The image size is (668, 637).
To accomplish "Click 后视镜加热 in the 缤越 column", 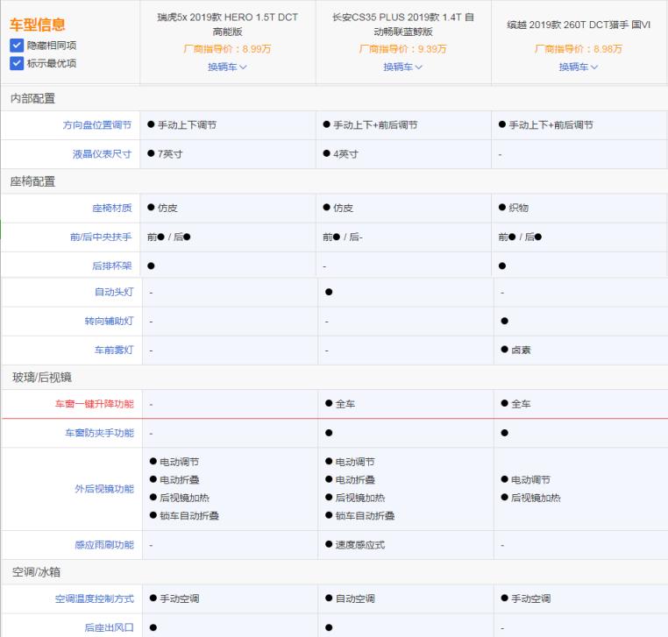I will pos(531,498).
